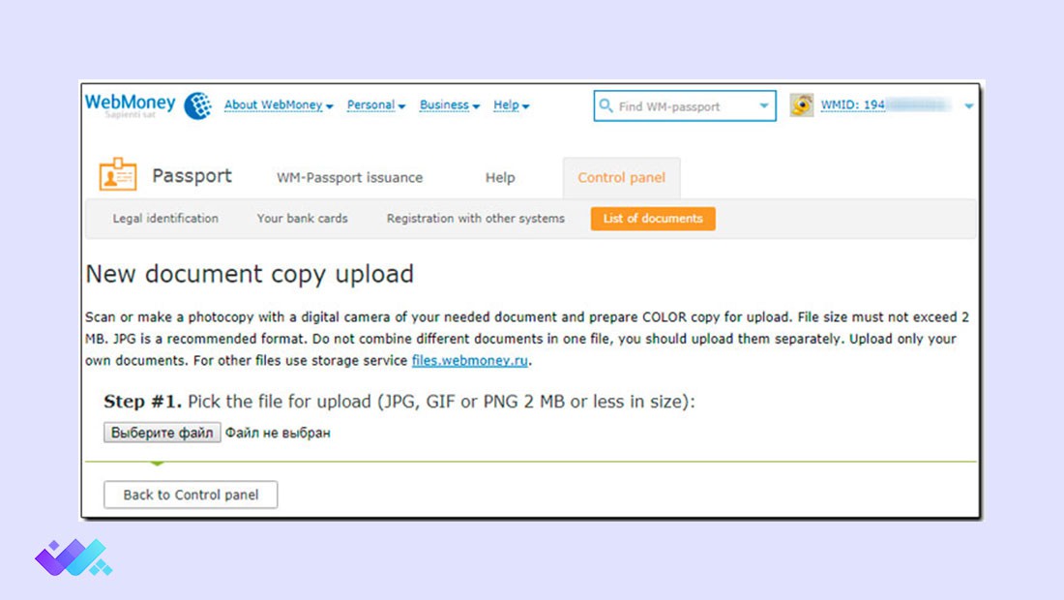The height and width of the screenshot is (600, 1064).
Task: Open the About WebMoney dropdown menu
Action: click(x=278, y=105)
